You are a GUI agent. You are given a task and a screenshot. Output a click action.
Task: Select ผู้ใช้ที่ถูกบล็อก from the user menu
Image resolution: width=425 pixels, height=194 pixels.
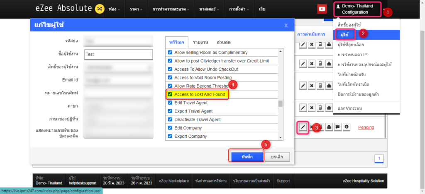pos(366,45)
